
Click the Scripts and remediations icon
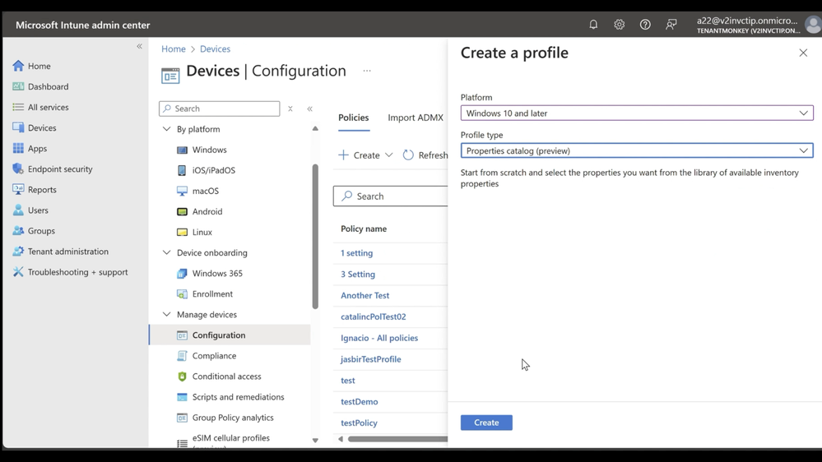coord(182,397)
